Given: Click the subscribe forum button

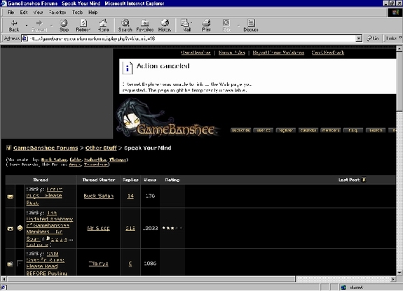Looking at the screenshot, I should 241,130.
